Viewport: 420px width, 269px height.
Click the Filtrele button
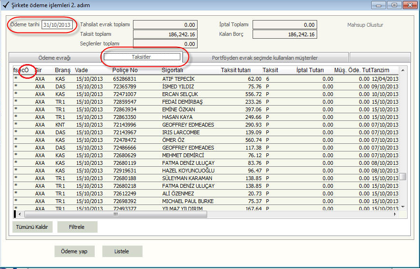click(77, 227)
